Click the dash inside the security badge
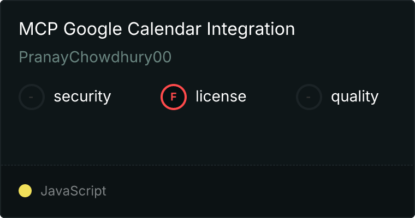The width and height of the screenshot is (415, 218). tap(32, 97)
